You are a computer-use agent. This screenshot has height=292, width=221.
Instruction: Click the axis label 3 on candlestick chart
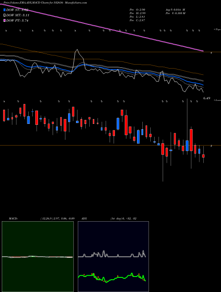tap(211, 146)
